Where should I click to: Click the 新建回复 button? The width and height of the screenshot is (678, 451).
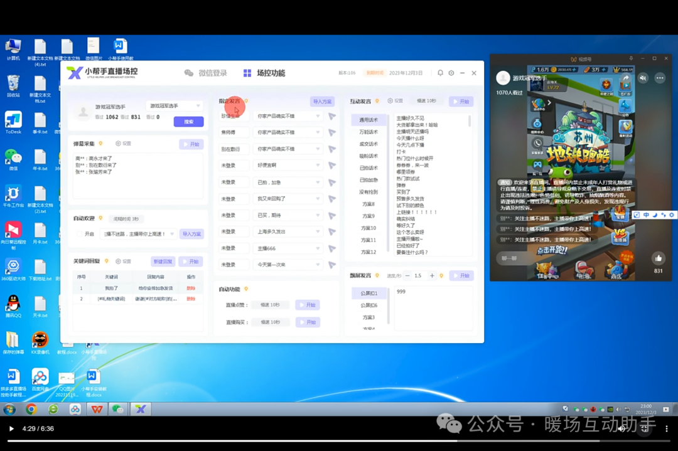163,262
